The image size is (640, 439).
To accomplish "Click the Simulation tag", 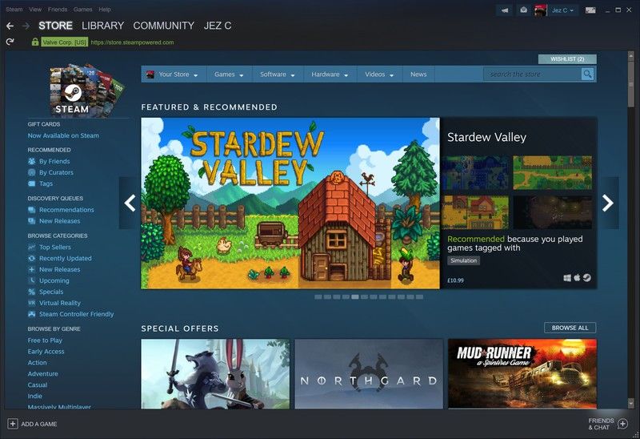I will click(464, 260).
